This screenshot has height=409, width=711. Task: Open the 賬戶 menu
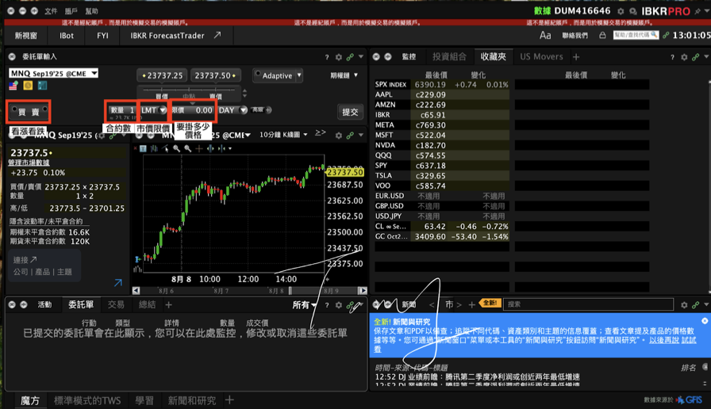click(x=71, y=11)
